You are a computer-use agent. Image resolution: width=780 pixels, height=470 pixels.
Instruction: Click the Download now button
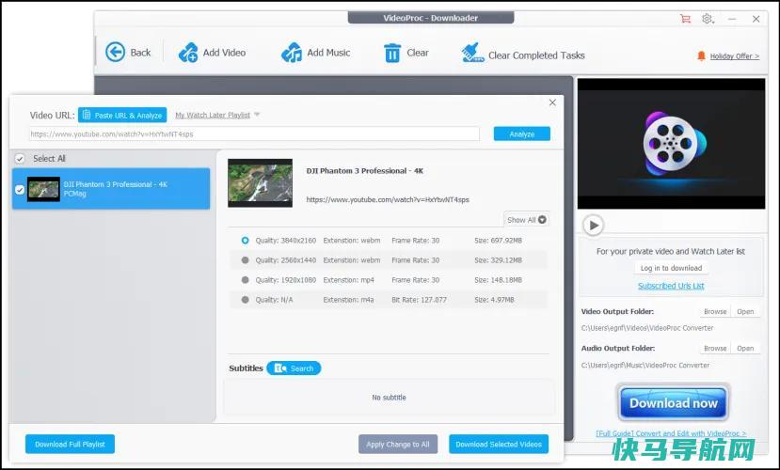coord(673,403)
